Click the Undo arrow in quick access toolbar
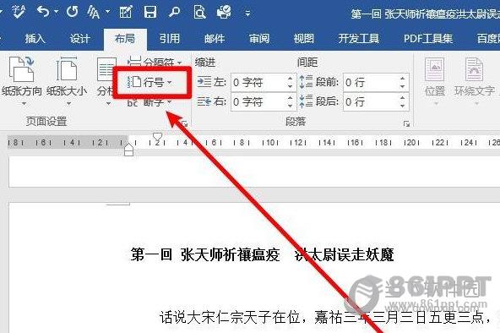 [43, 12]
